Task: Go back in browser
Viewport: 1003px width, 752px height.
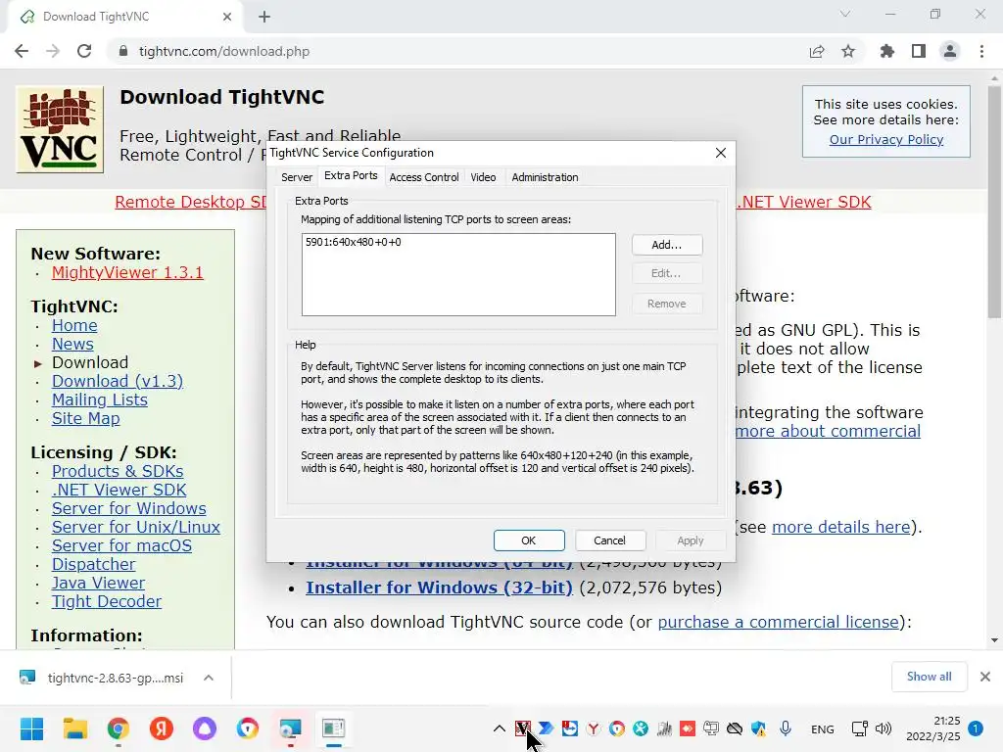Action: [x=22, y=51]
